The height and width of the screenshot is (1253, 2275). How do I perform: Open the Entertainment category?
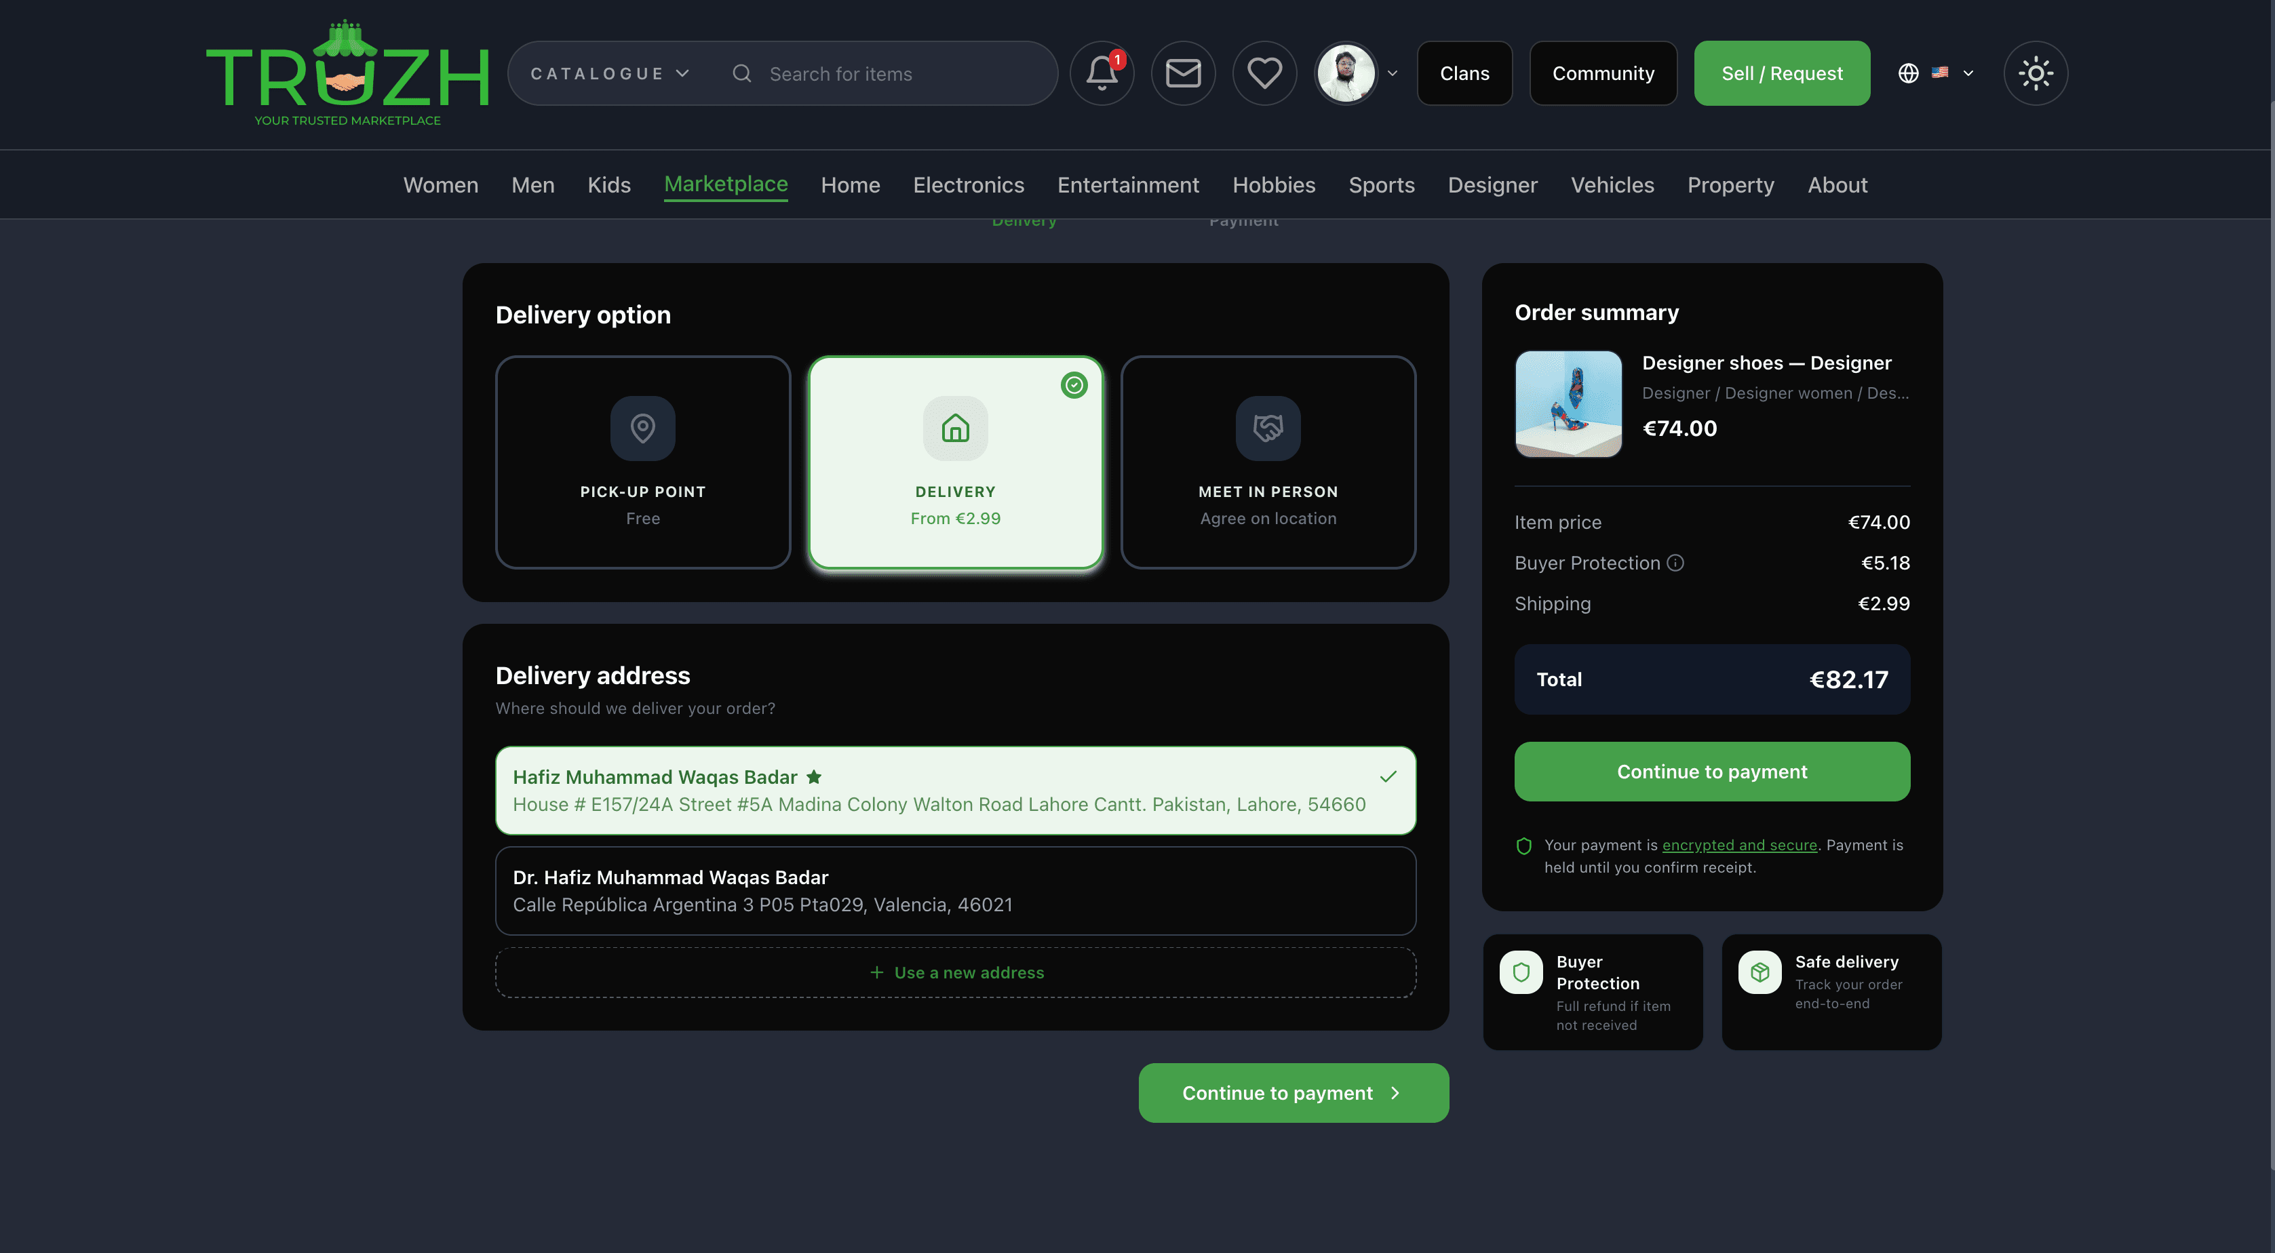click(x=1129, y=184)
